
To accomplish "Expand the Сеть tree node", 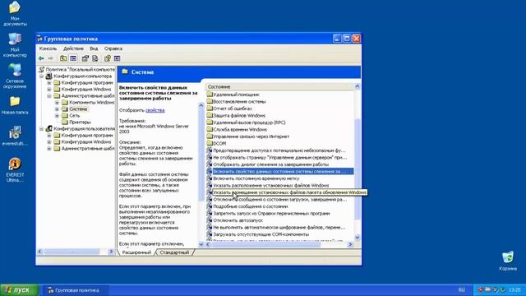I will click(57, 115).
